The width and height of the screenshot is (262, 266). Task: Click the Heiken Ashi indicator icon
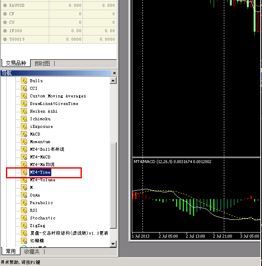pyautogui.click(x=24, y=111)
